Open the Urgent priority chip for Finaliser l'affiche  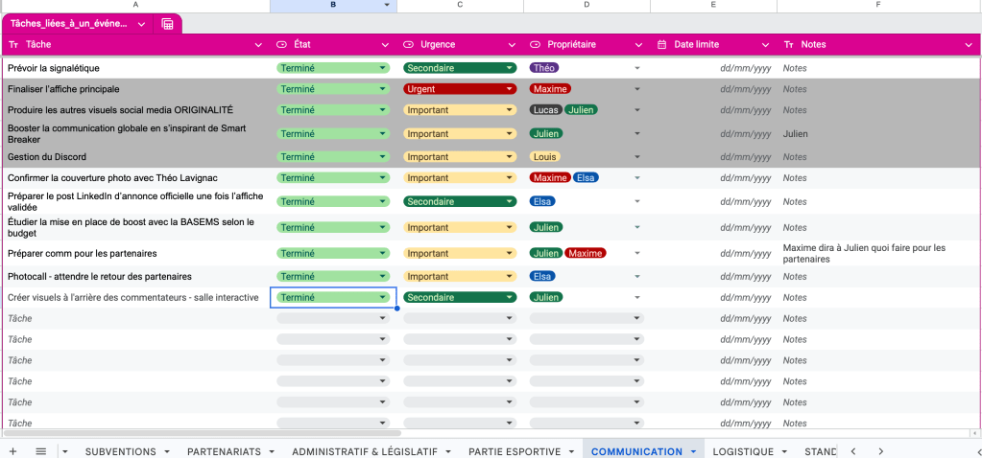pos(459,89)
